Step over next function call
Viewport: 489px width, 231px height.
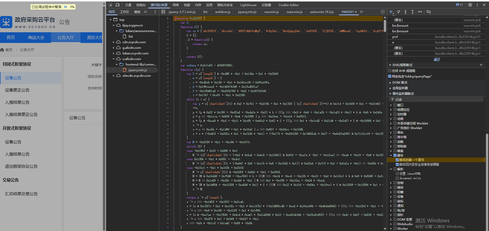point(399,12)
